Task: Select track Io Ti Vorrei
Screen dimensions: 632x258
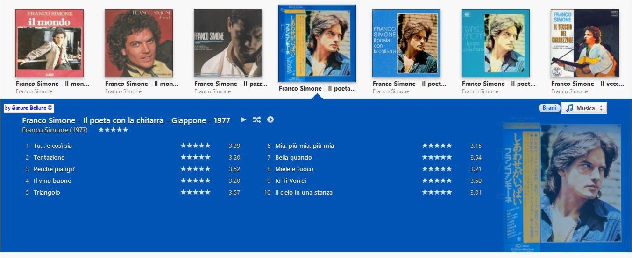Action: (291, 181)
